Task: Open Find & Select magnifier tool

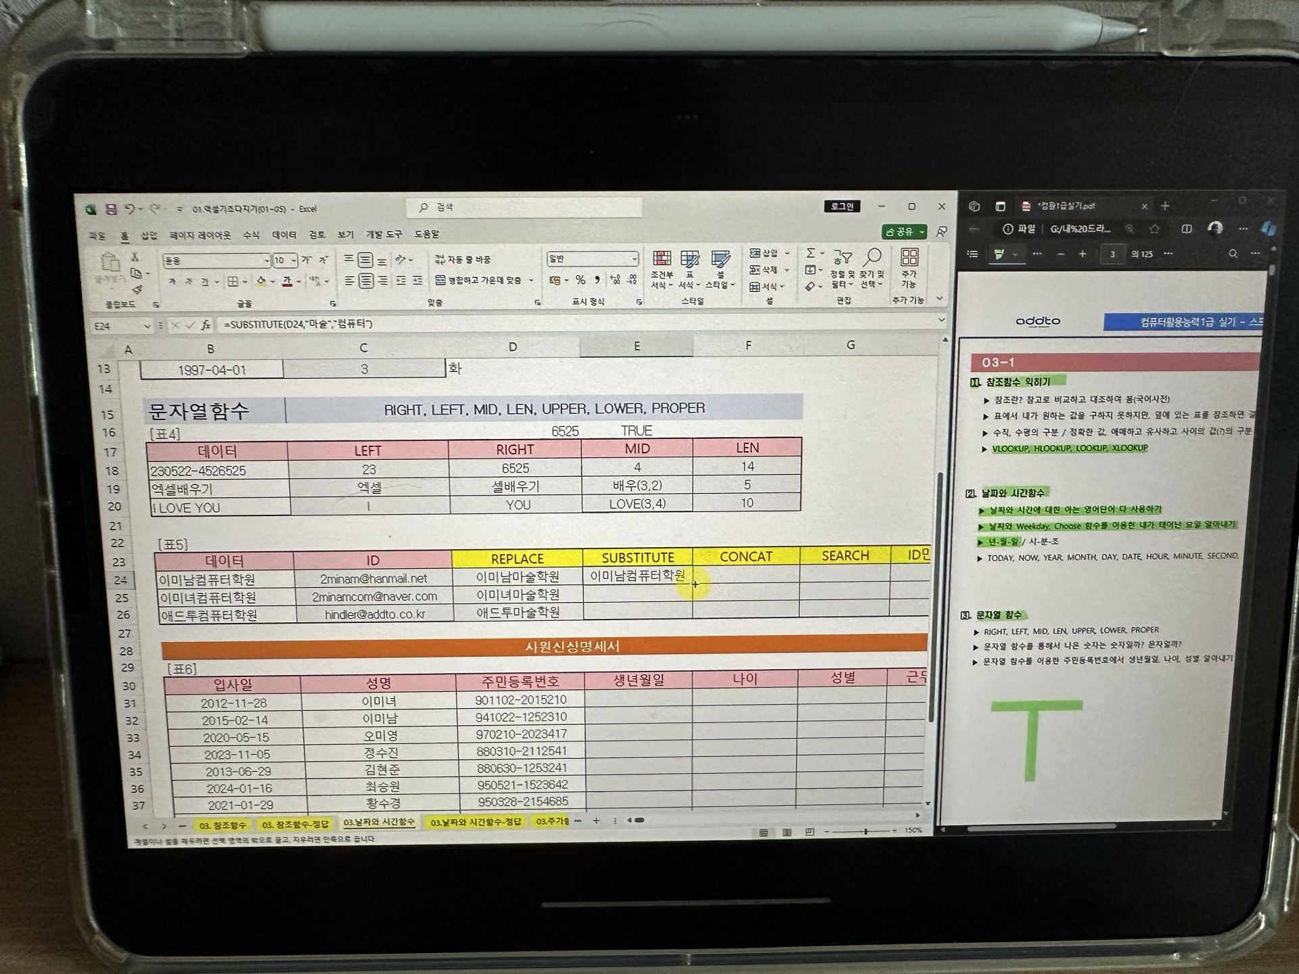Action: click(873, 258)
